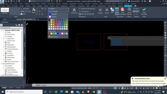Switch to the Model tab

pos(4,88)
